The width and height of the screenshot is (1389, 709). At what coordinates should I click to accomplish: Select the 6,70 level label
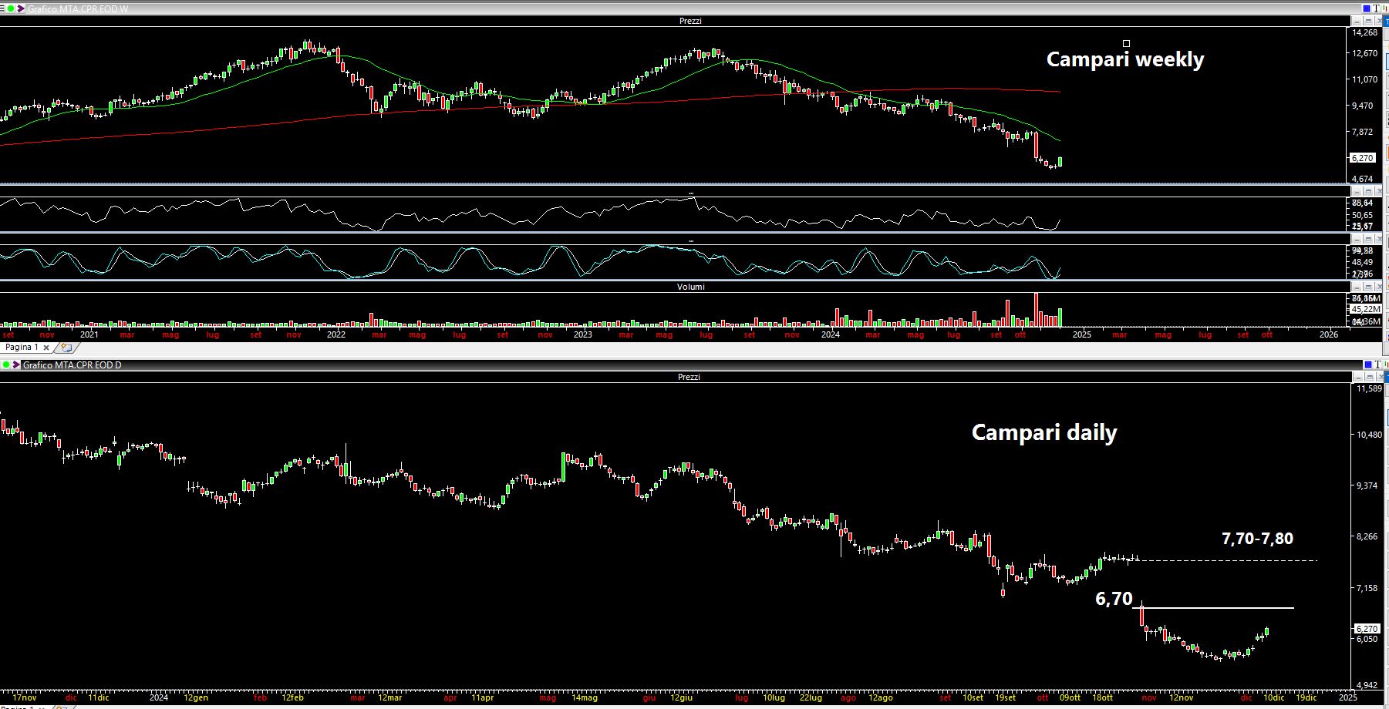click(1114, 599)
